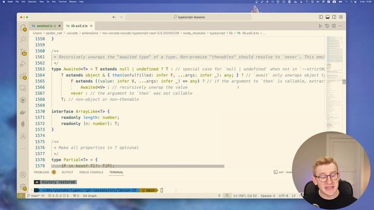Toggle the secondary side bar
Image resolution: width=374 pixels, height=210 pixels.
(x=334, y=17)
